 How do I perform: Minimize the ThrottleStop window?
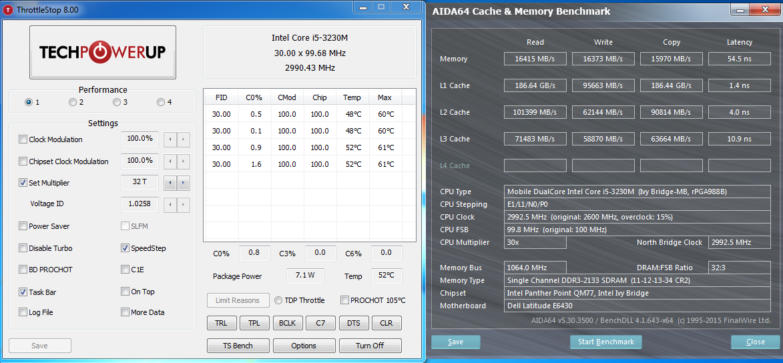tap(364, 7)
